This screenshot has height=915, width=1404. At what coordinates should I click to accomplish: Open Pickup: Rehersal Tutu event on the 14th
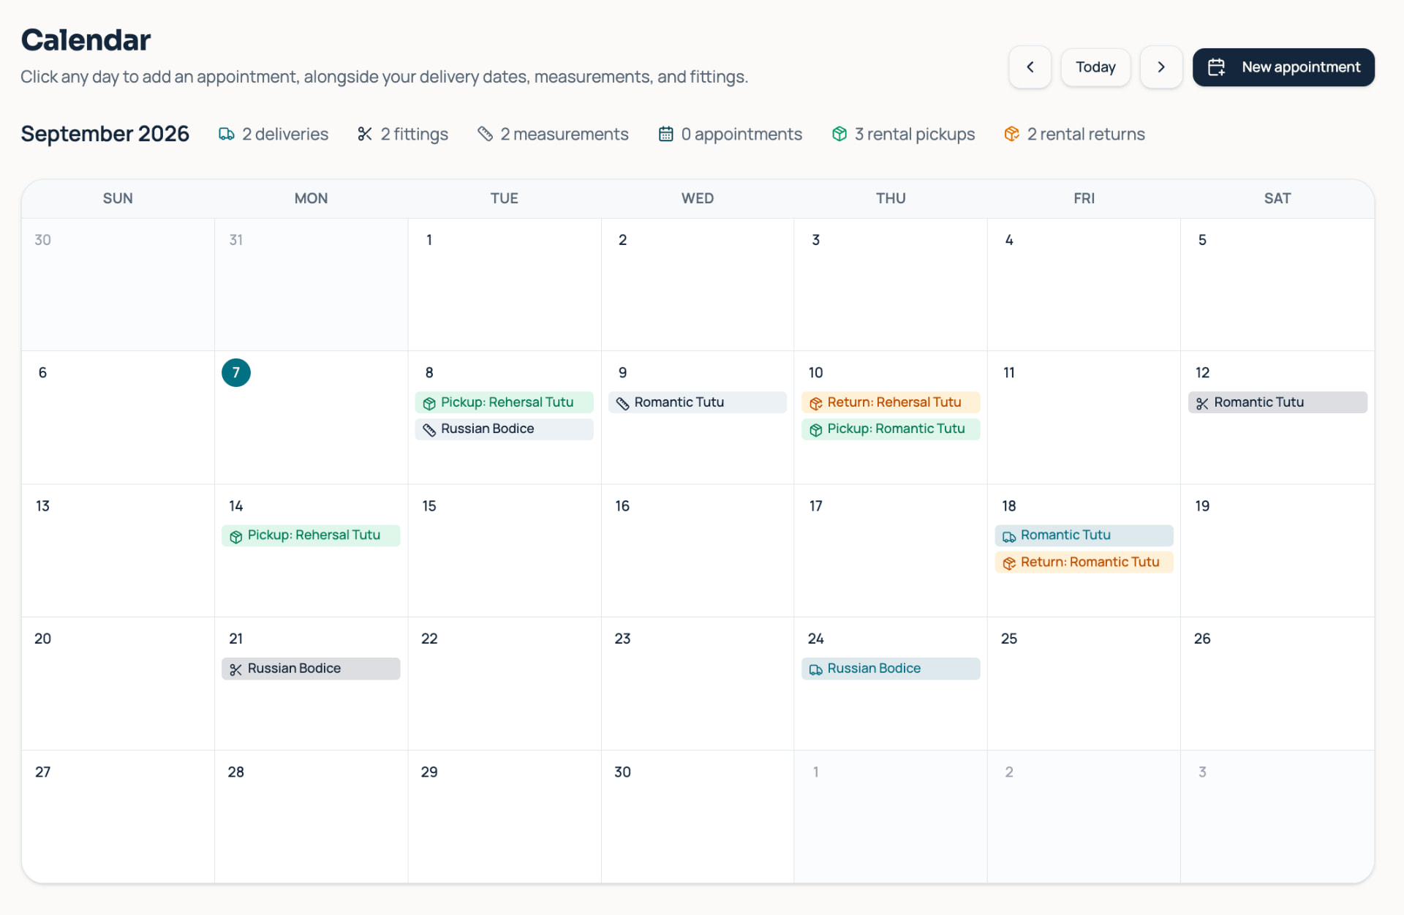point(311,535)
